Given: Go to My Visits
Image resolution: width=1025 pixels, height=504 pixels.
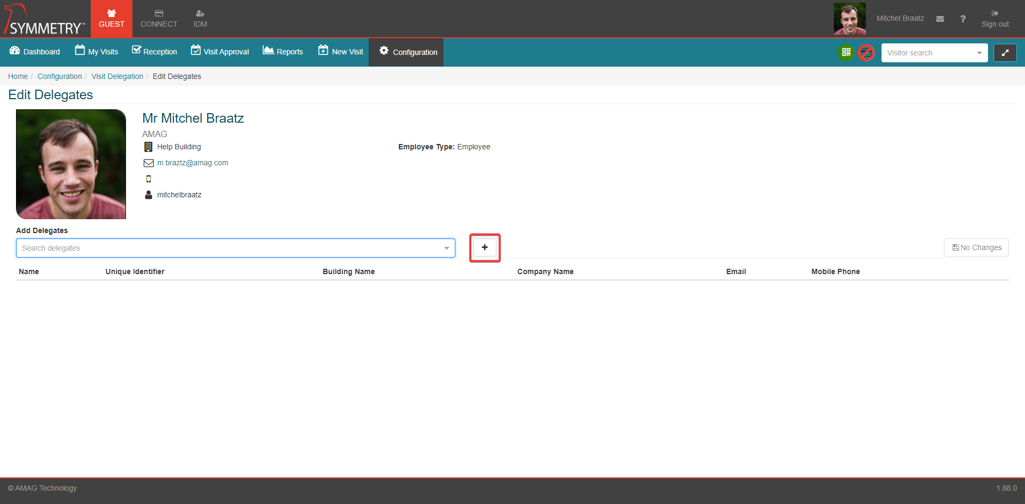Looking at the screenshot, I should pos(97,52).
